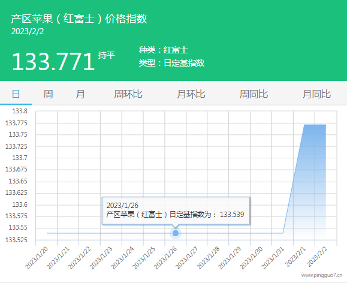Screen dimensions: 347x283
Task: Click the 2023/1/20 x-axis date label
Action: [x=37, y=258]
